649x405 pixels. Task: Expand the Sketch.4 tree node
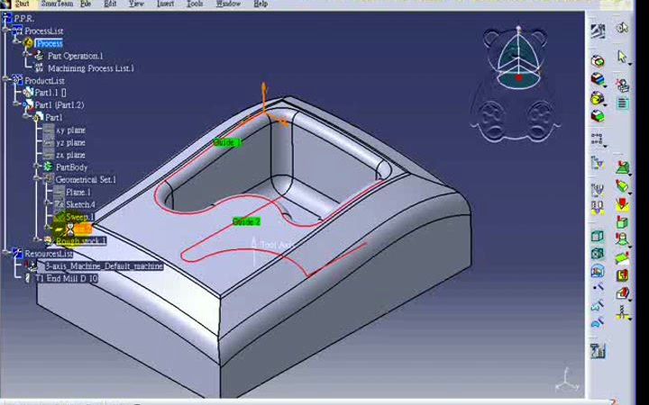(48, 202)
